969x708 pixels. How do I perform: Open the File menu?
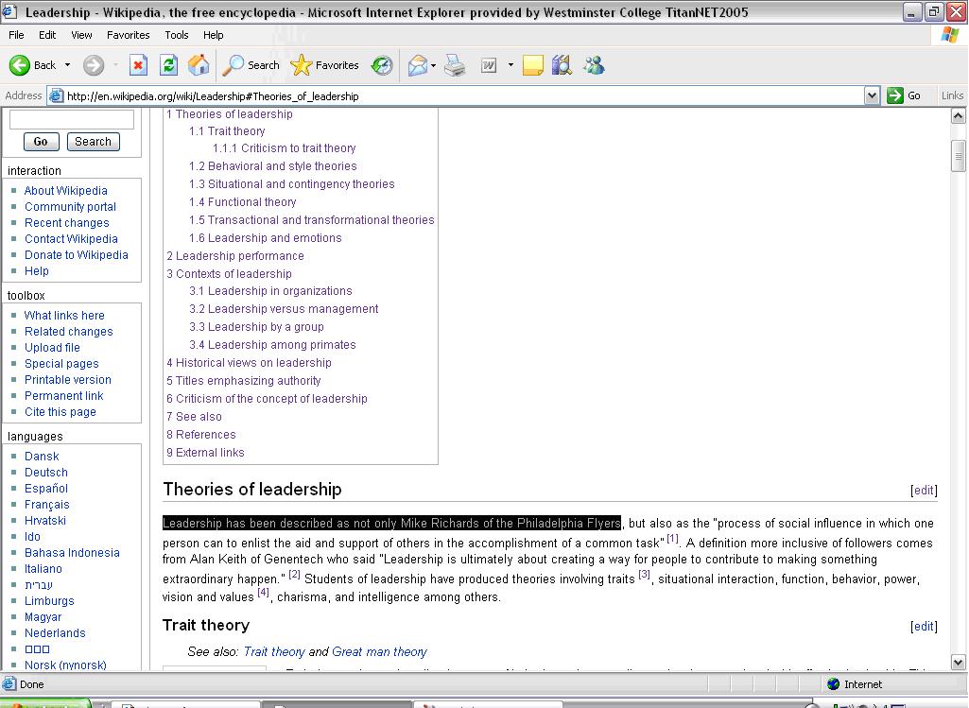[17, 35]
